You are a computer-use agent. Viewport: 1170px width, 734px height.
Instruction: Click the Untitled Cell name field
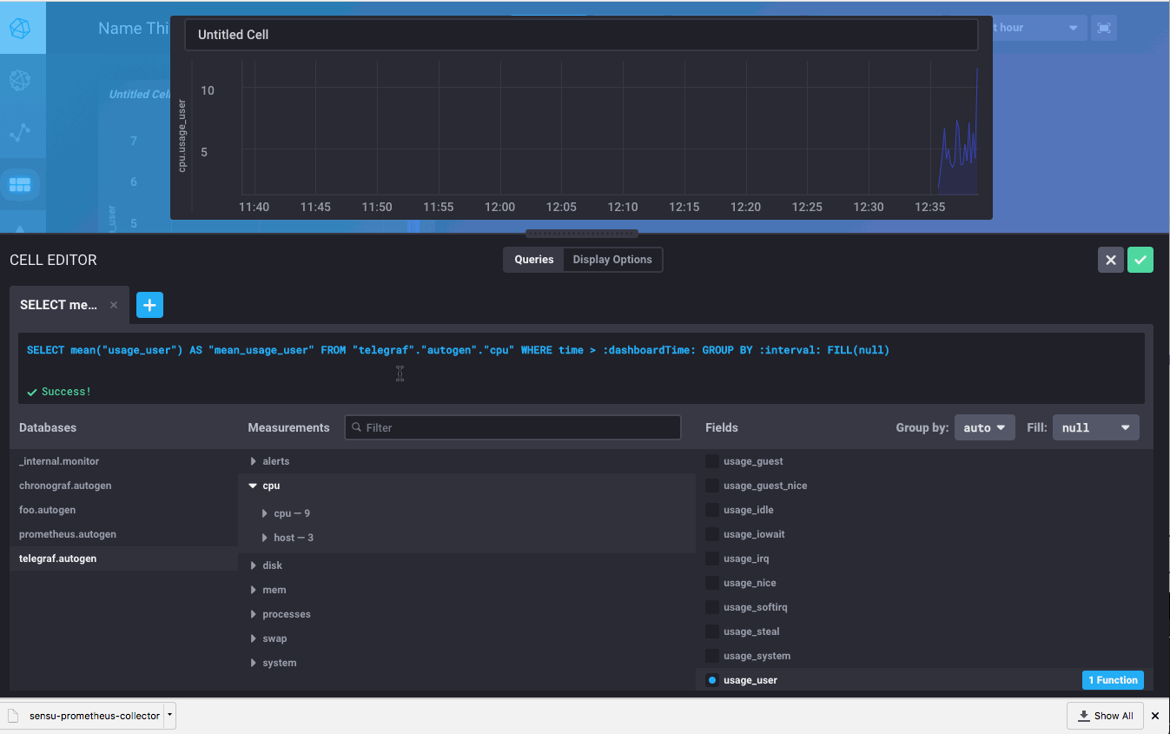coord(581,35)
